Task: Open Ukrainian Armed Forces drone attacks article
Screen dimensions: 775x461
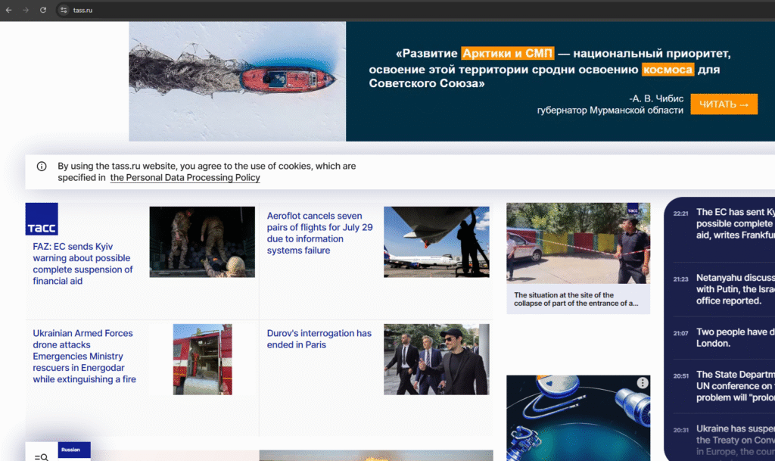Action: 85,357
